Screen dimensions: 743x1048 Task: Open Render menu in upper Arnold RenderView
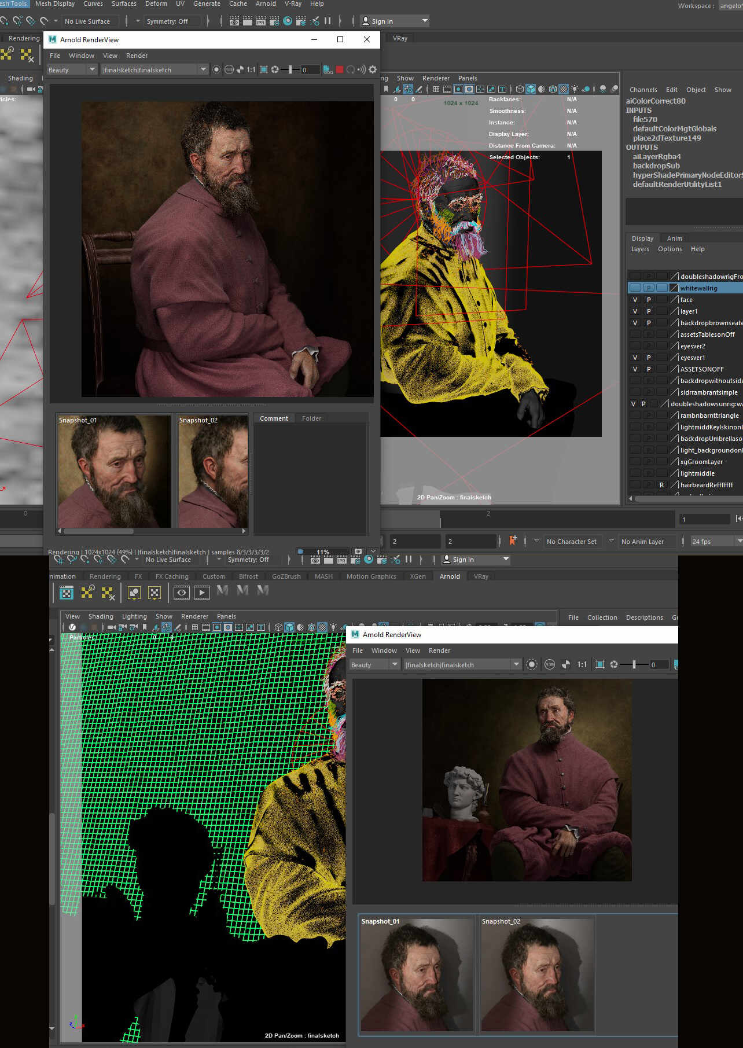point(137,56)
